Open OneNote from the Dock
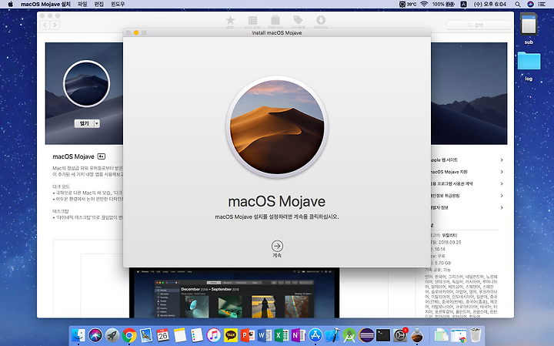554x346 pixels. 299,334
